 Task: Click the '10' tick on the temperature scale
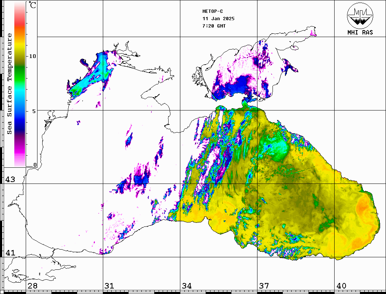click(32, 56)
